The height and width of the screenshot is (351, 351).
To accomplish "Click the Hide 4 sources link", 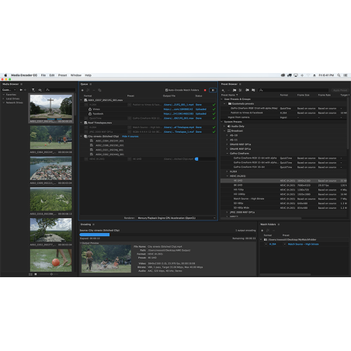I will pos(130,137).
